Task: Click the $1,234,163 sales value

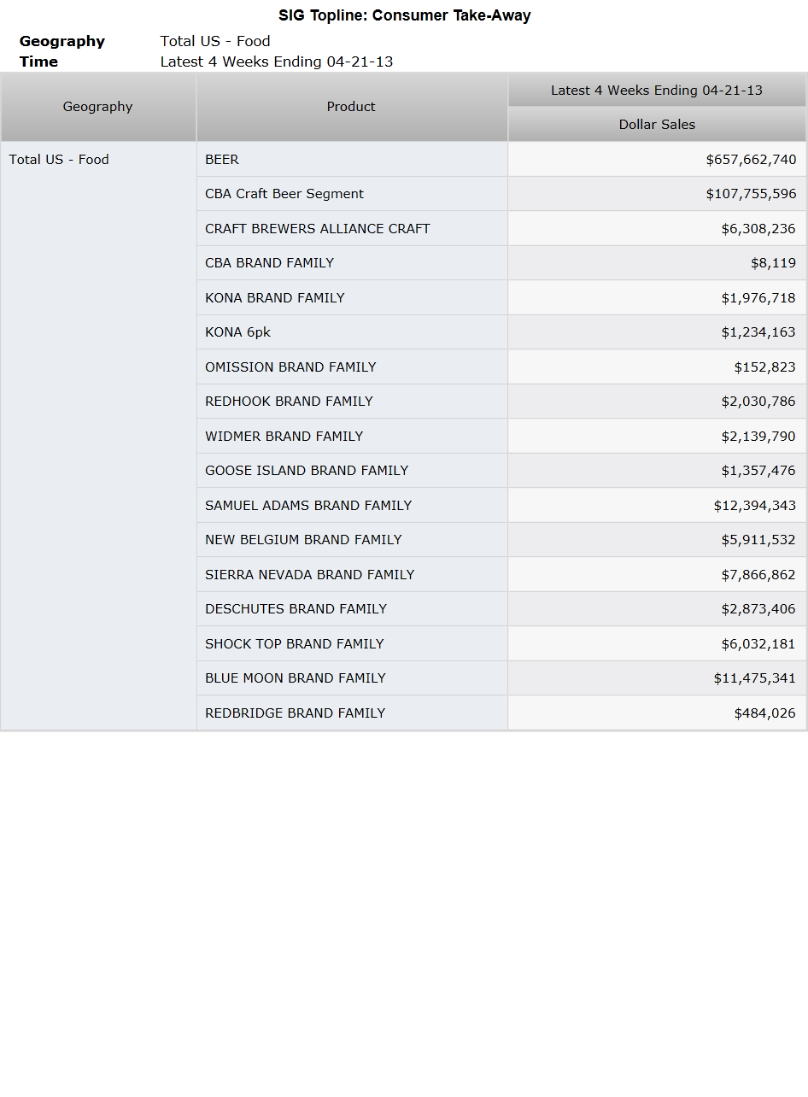Action: click(758, 332)
